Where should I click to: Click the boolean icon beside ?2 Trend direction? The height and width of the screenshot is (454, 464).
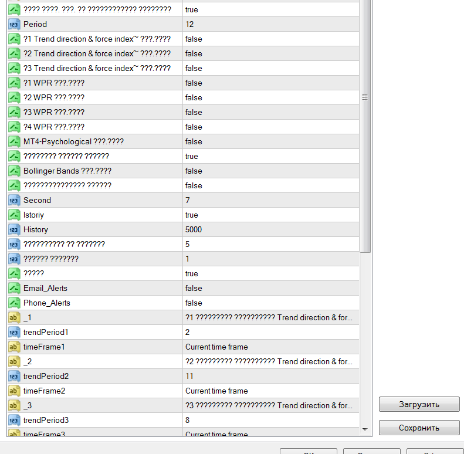[x=14, y=53]
